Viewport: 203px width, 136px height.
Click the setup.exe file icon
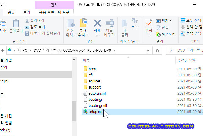[85, 112]
